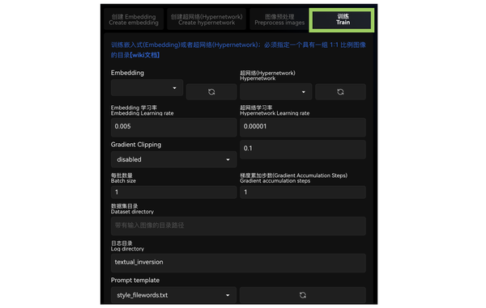Switch to the Create hypernetwork tab
The height and width of the screenshot is (308, 486).
[207, 19]
